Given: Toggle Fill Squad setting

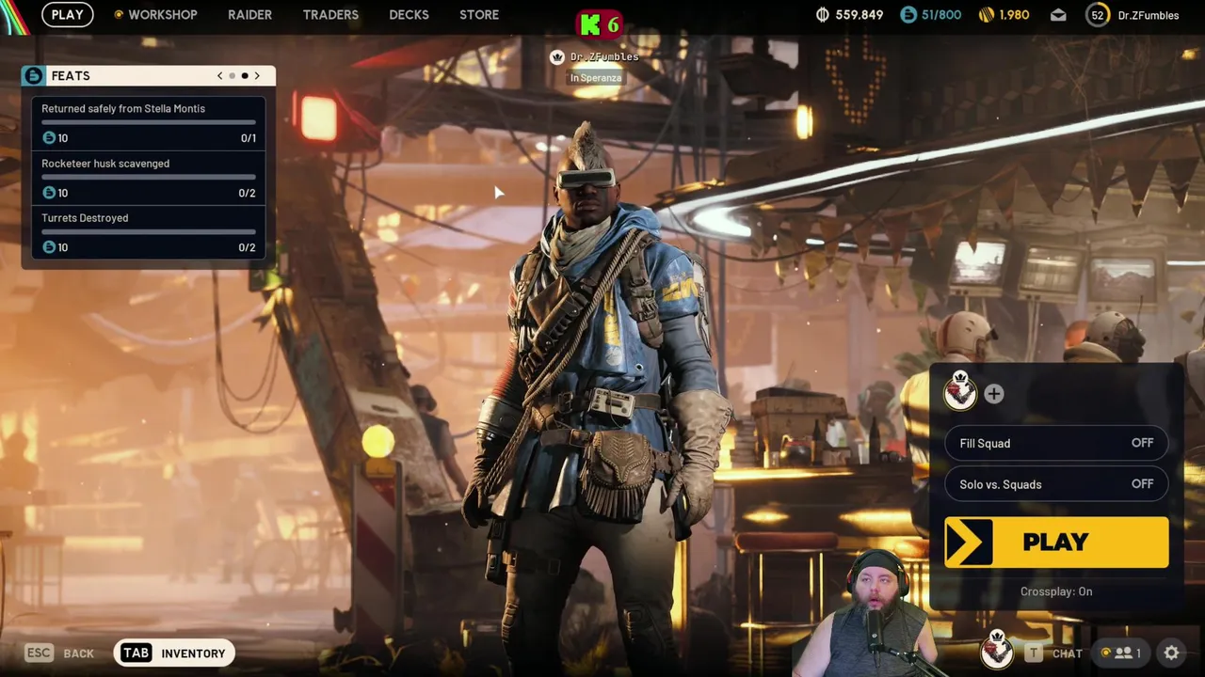Looking at the screenshot, I should click(x=1056, y=443).
